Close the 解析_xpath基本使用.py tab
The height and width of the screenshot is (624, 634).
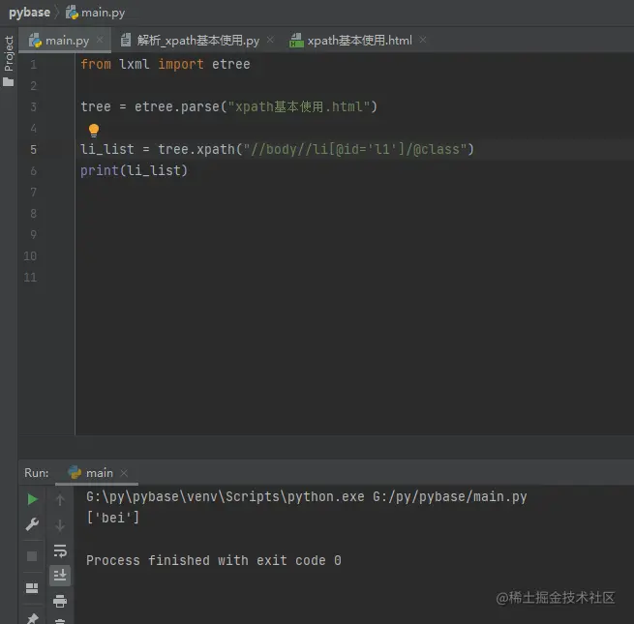click(x=270, y=40)
